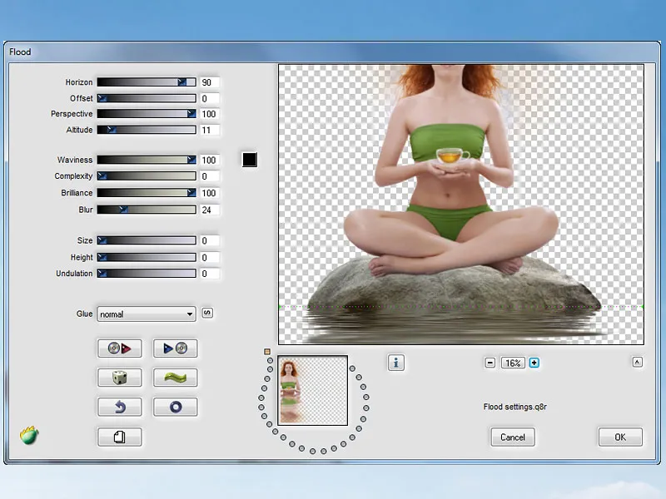Click the load settings disc-play button
Image resolution: width=666 pixels, height=499 pixels.
(x=119, y=348)
